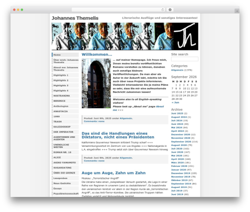Open Über mich: Johannes Themelis page

pos(65,61)
